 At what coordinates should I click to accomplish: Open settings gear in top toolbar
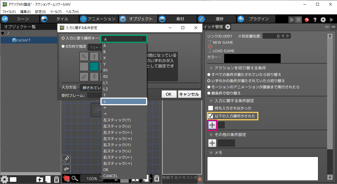tap(323, 20)
